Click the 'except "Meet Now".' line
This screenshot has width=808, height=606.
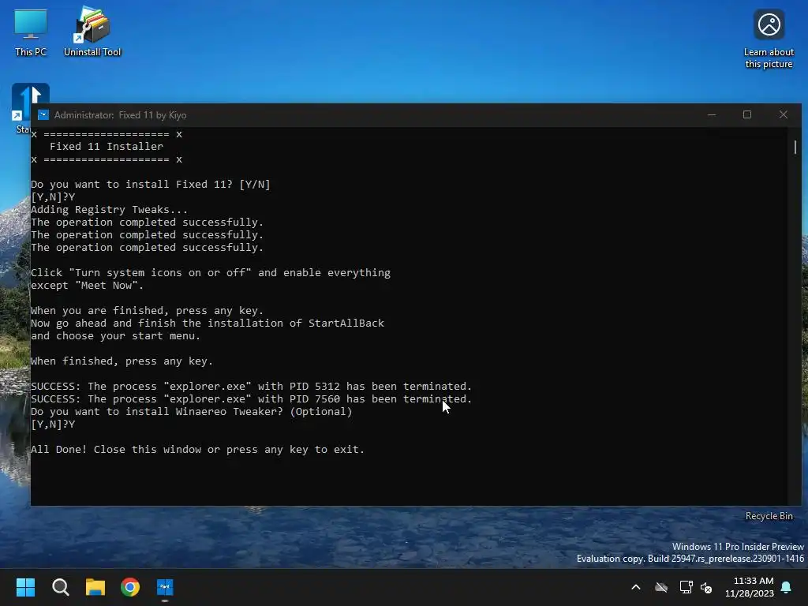87,286
